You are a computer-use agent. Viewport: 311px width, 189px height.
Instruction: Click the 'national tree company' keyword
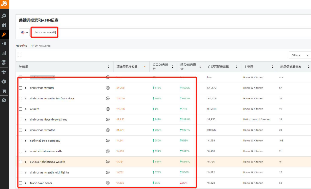click(45, 141)
